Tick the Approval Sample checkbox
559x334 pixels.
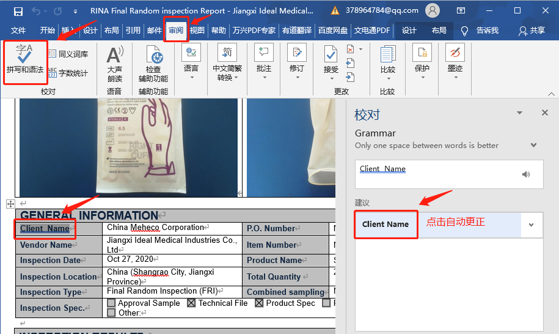point(111,303)
